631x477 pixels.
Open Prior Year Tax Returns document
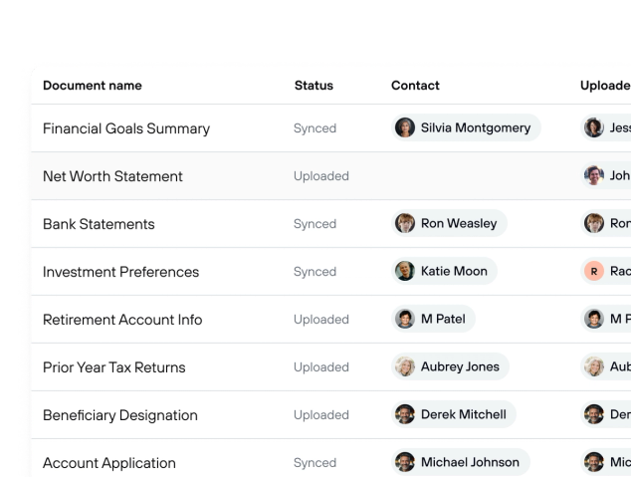pyautogui.click(x=114, y=367)
